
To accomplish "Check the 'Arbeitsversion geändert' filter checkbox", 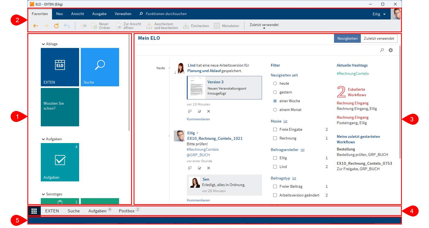I will (x=275, y=195).
